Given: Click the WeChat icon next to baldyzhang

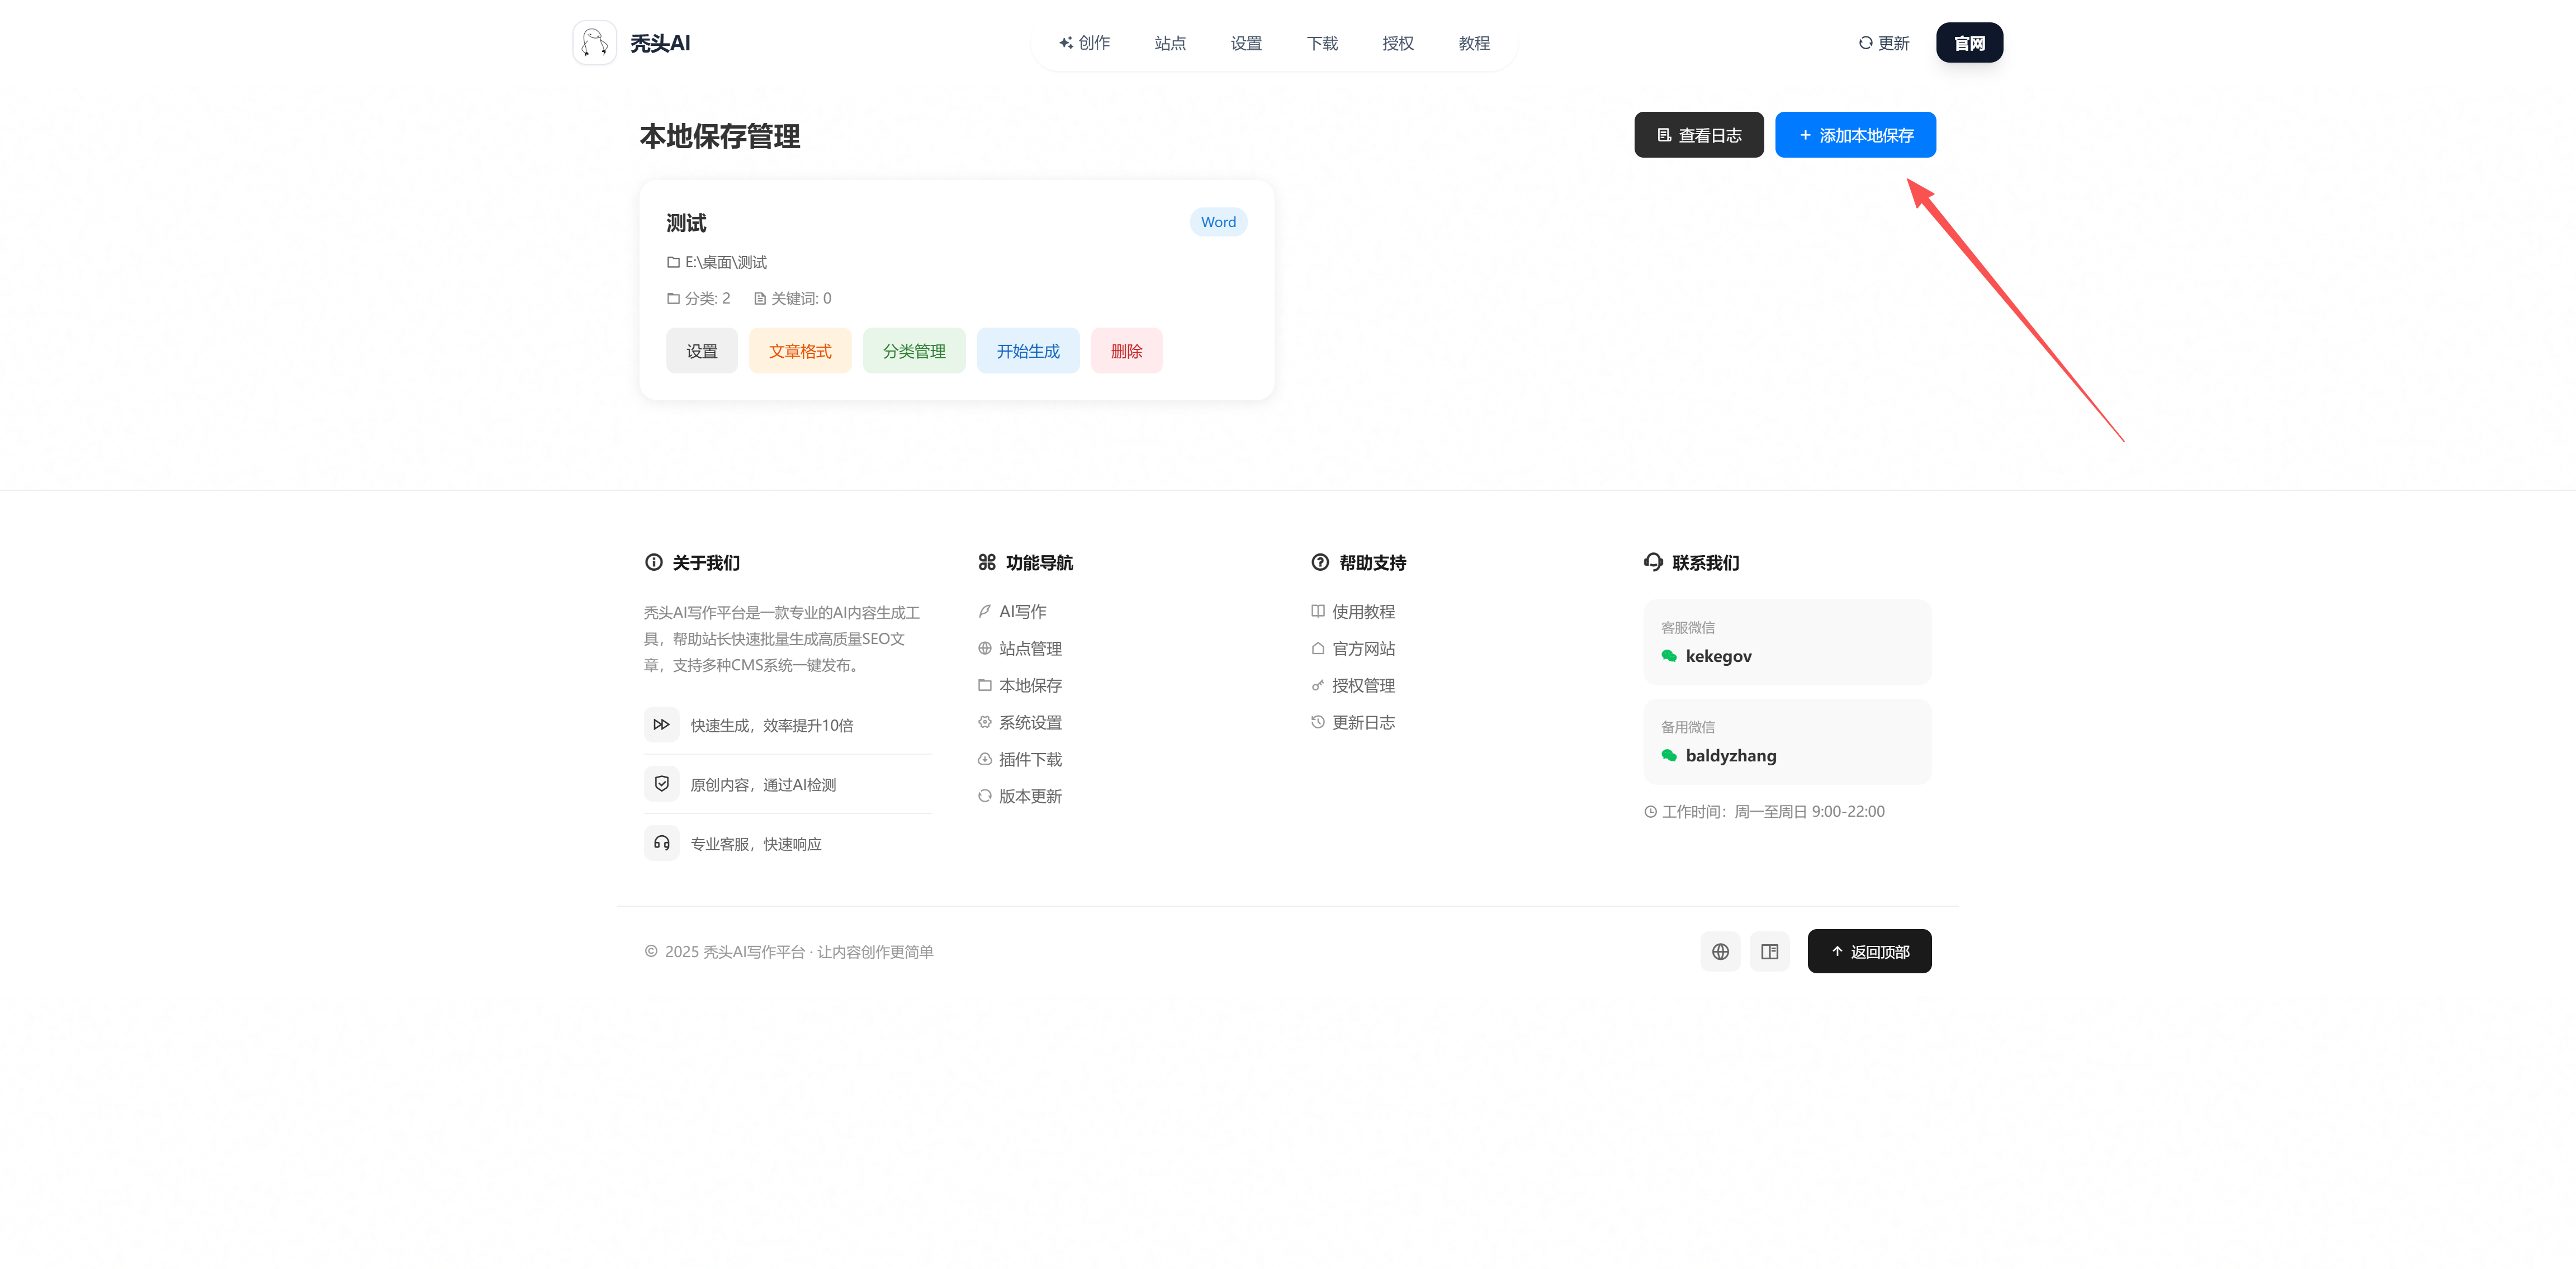Looking at the screenshot, I should 1669,755.
